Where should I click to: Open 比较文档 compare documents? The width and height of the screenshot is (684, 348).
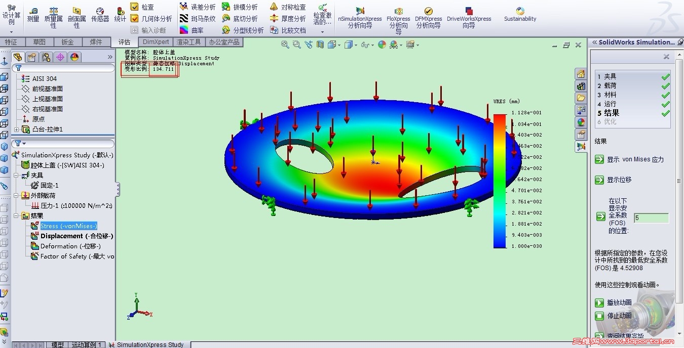click(288, 30)
